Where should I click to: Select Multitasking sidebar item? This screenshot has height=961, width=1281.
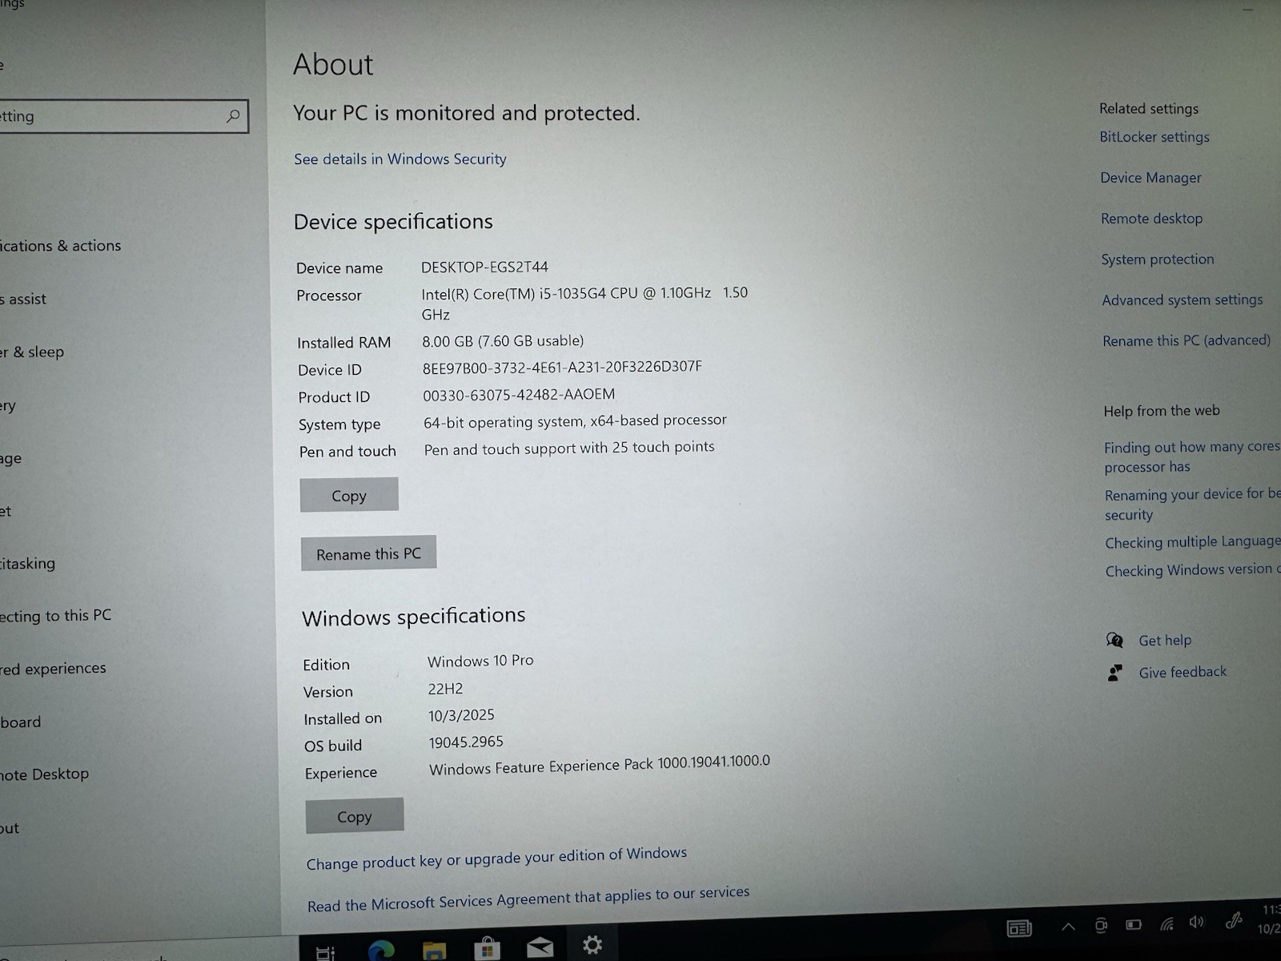coord(28,564)
